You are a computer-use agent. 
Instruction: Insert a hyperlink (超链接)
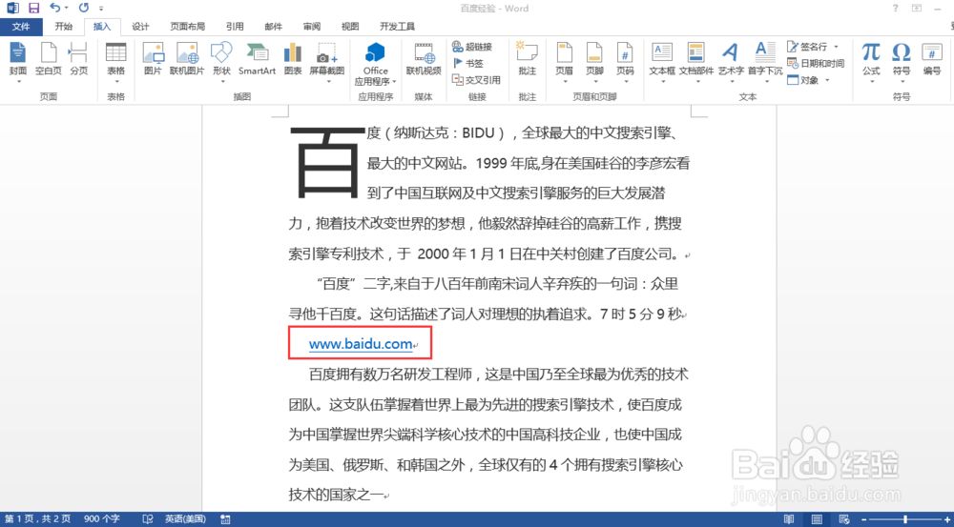[x=472, y=47]
